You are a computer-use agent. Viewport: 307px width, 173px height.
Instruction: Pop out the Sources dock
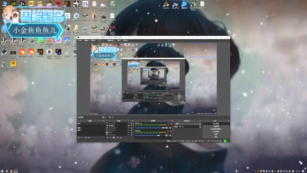point(132,121)
